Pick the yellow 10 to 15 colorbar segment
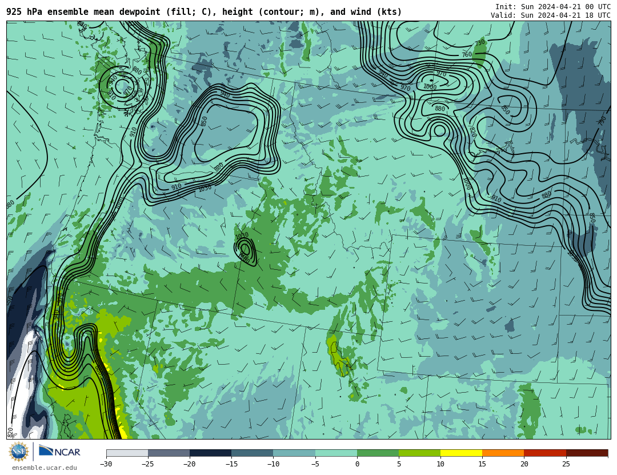The image size is (617, 475). (x=461, y=453)
